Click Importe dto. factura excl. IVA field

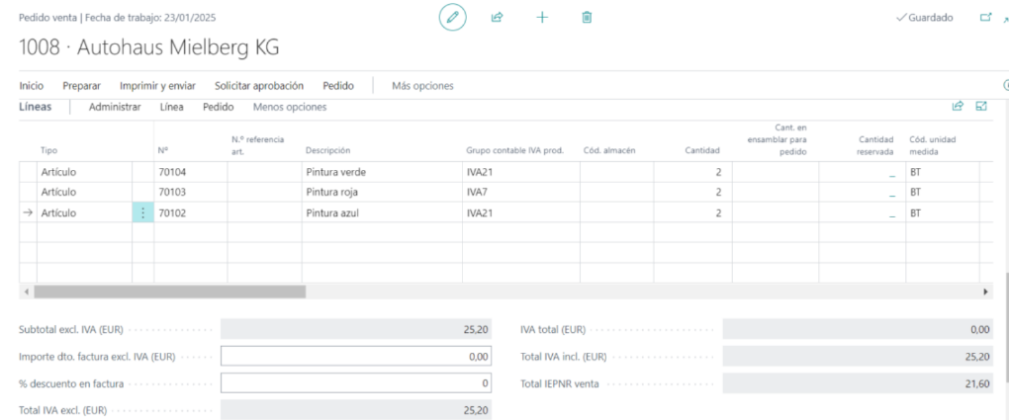point(356,357)
